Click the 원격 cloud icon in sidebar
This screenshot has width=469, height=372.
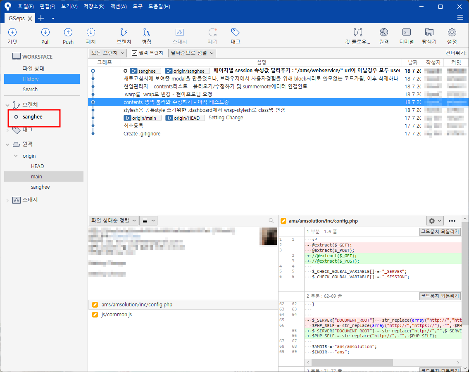[17, 145]
